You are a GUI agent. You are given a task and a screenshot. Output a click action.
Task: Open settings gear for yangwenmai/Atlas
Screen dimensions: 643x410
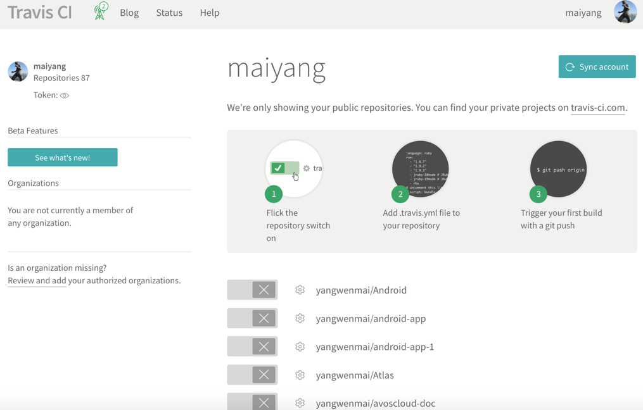click(x=300, y=375)
